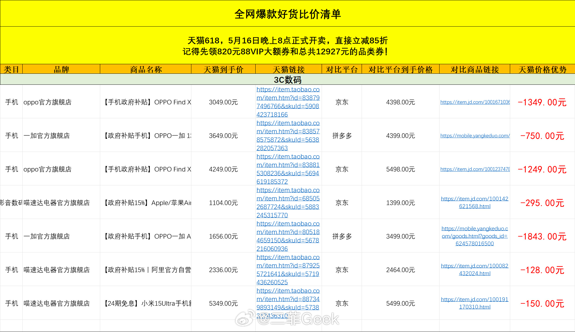Viewport: 575px width, 332px height.
Task: Open Taobao link for Apple AirPods 1104.00元 row
Action: coord(288,202)
